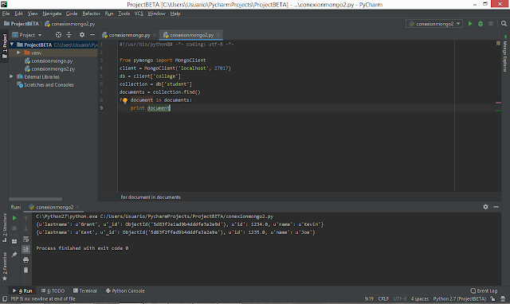Screen dimensions: 510x304
Task: Rerun the script in the Run panel
Action: 14,218
